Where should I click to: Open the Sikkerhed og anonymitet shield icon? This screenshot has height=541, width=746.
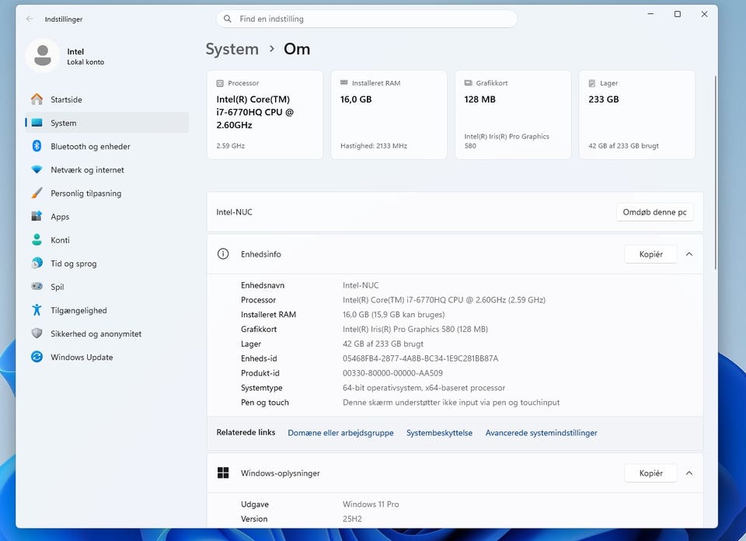(x=37, y=333)
